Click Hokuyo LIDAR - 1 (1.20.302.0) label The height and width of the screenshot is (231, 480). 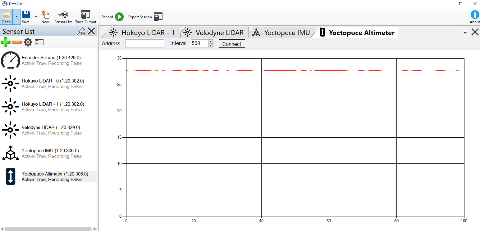tap(53, 104)
